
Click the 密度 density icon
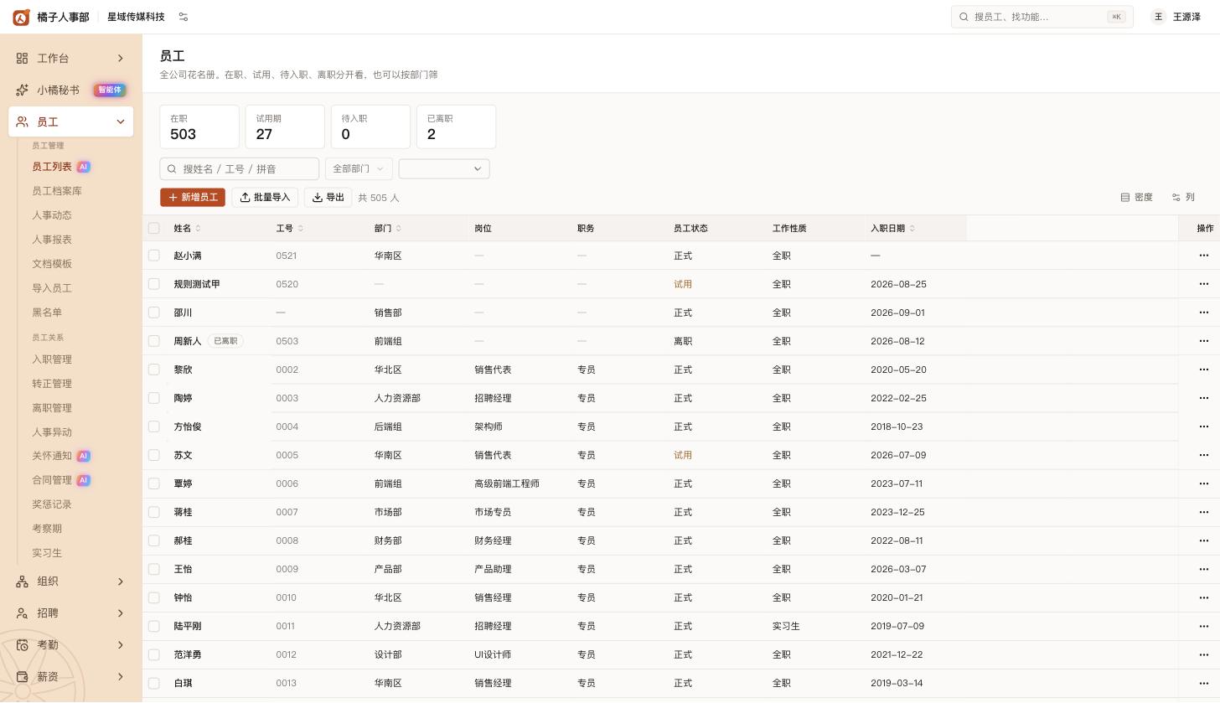pos(1125,198)
